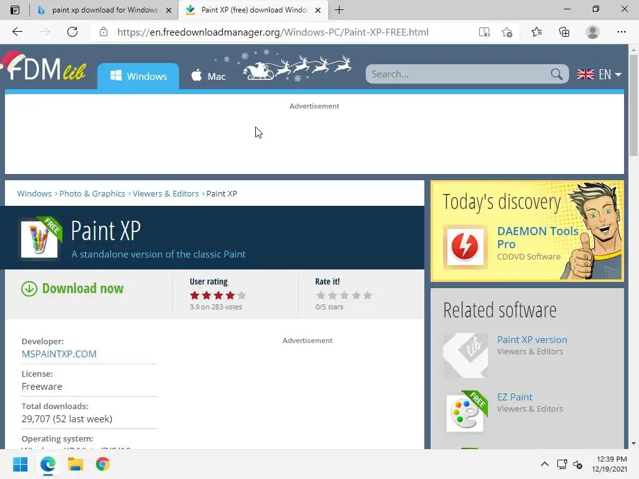This screenshot has height=479, width=639.
Task: Click the address bar URL
Action: pyautogui.click(x=273, y=32)
